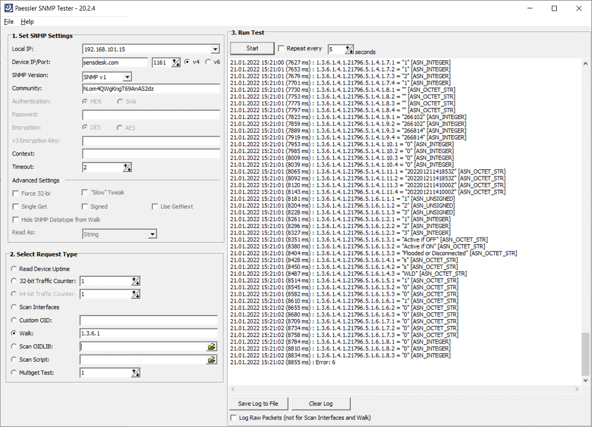Click the Timeout value field
The image size is (592, 427).
[x=103, y=167]
